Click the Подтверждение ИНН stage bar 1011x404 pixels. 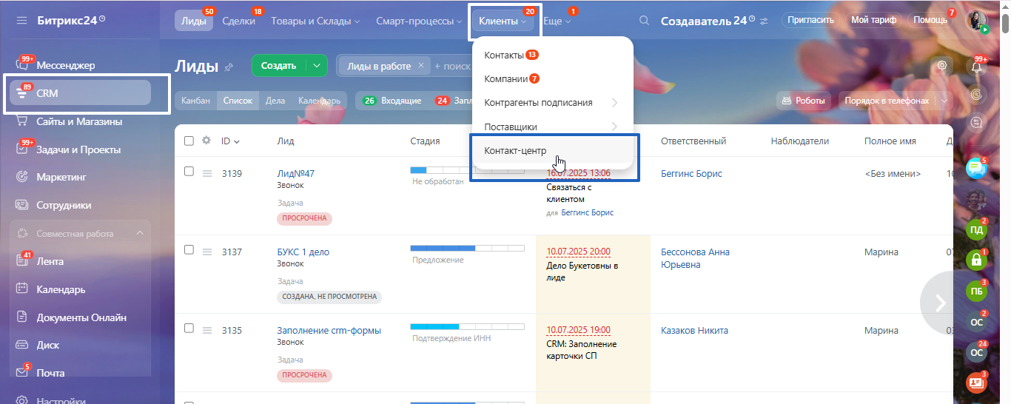pyautogui.click(x=467, y=327)
